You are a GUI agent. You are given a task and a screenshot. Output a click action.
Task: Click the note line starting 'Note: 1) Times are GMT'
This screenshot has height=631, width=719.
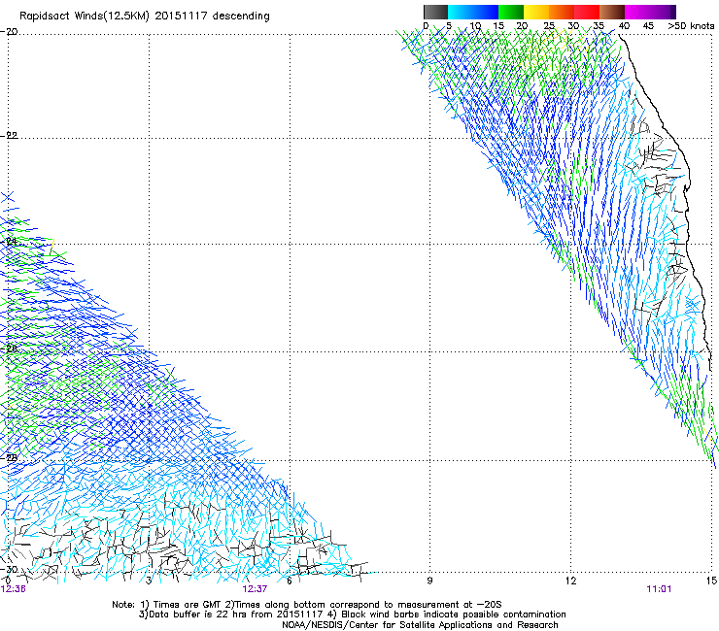click(307, 605)
